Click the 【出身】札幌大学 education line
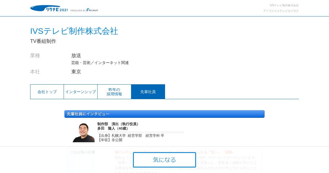 131,136
